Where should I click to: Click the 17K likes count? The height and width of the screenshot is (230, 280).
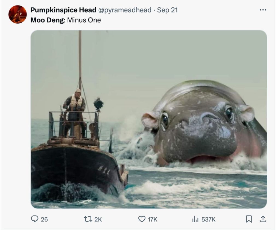coord(153,219)
